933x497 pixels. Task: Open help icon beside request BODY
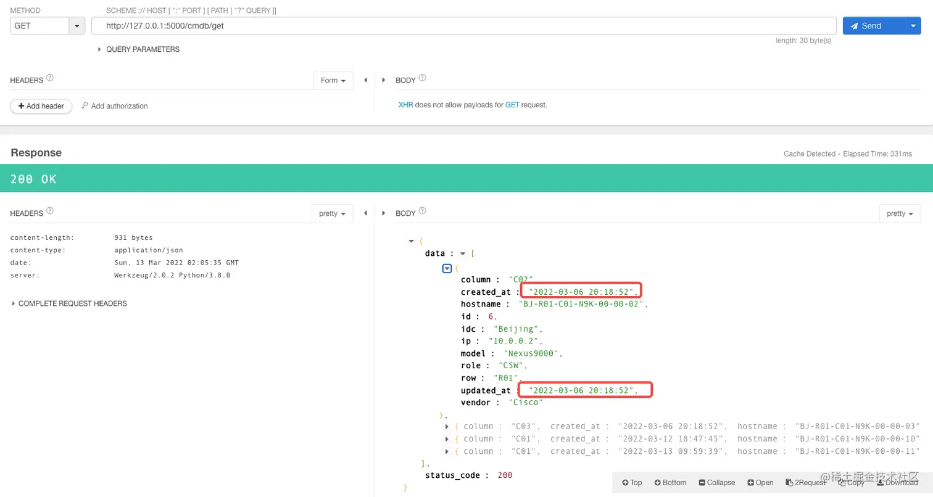click(423, 78)
